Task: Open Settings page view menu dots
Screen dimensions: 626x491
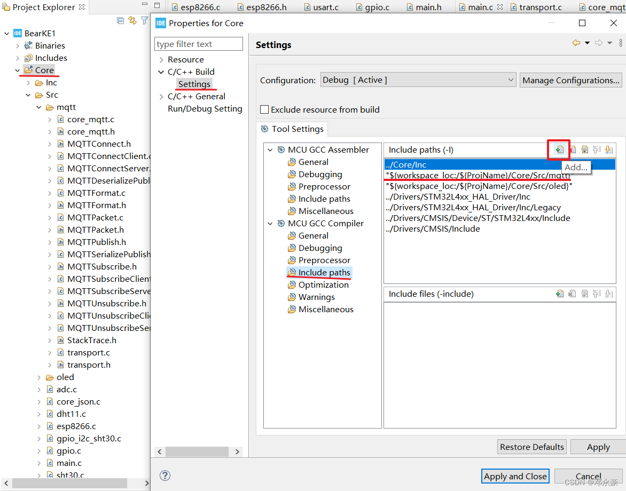Action: click(621, 43)
